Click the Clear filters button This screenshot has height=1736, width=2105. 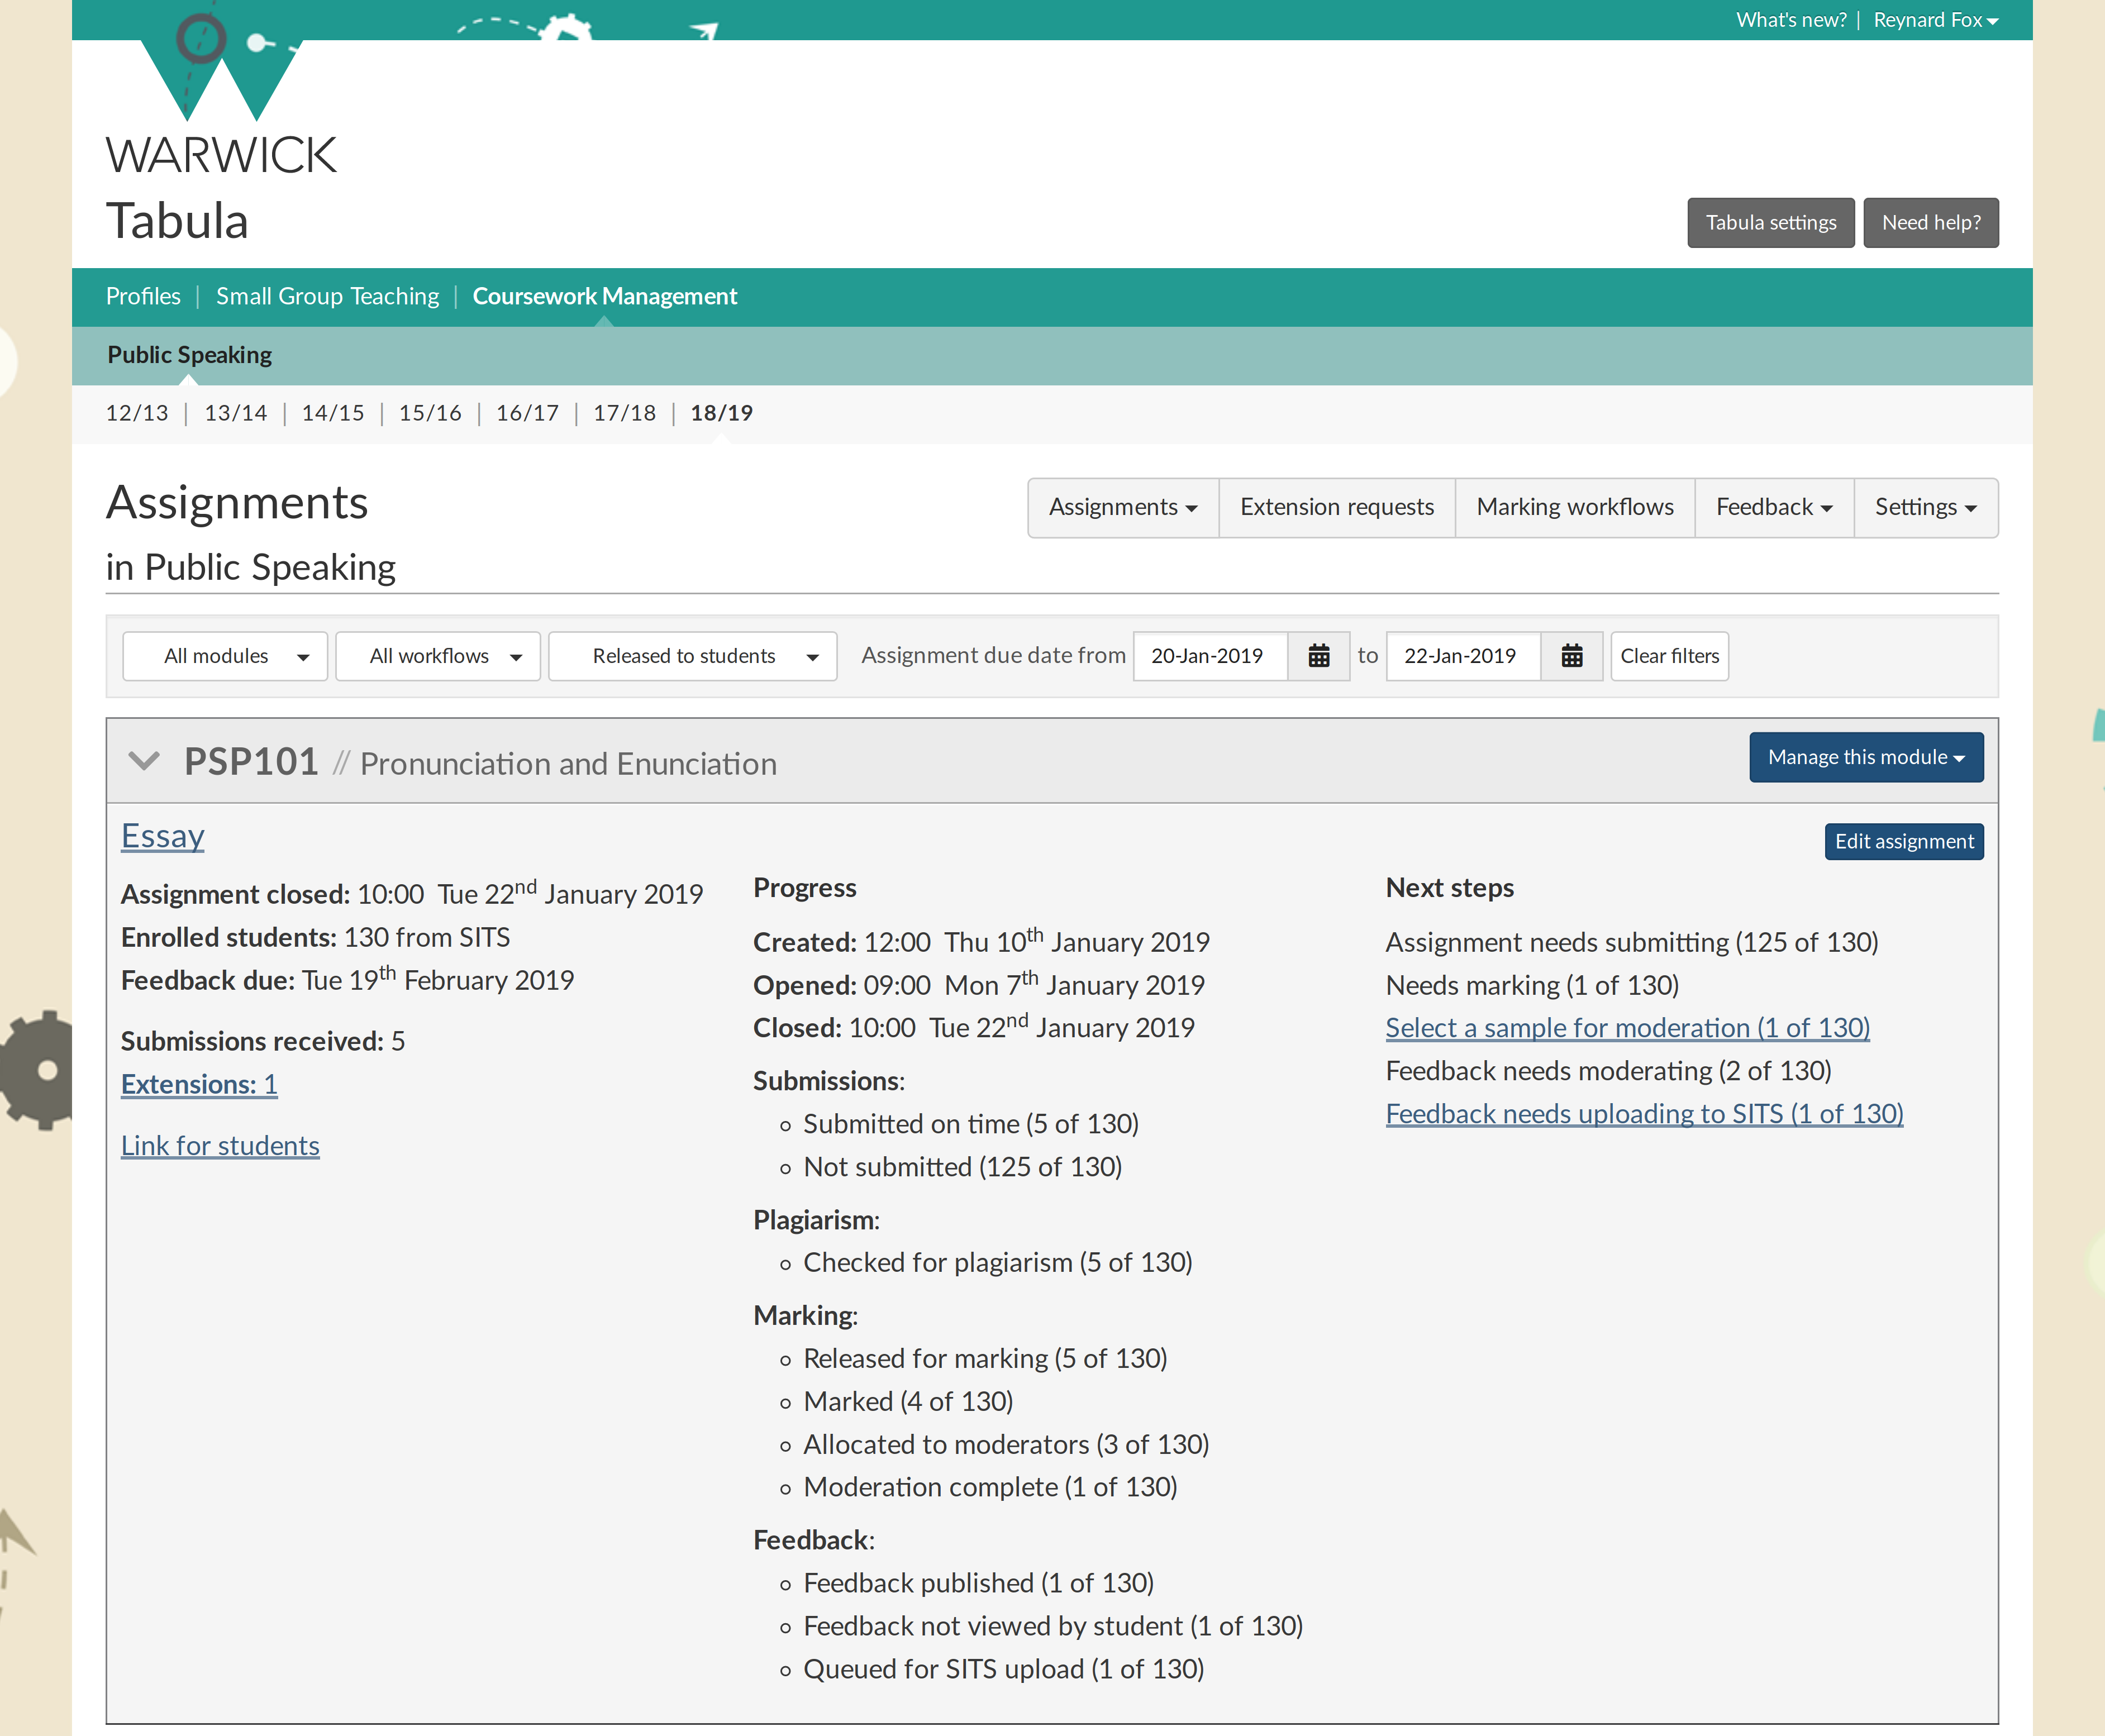click(x=1669, y=656)
